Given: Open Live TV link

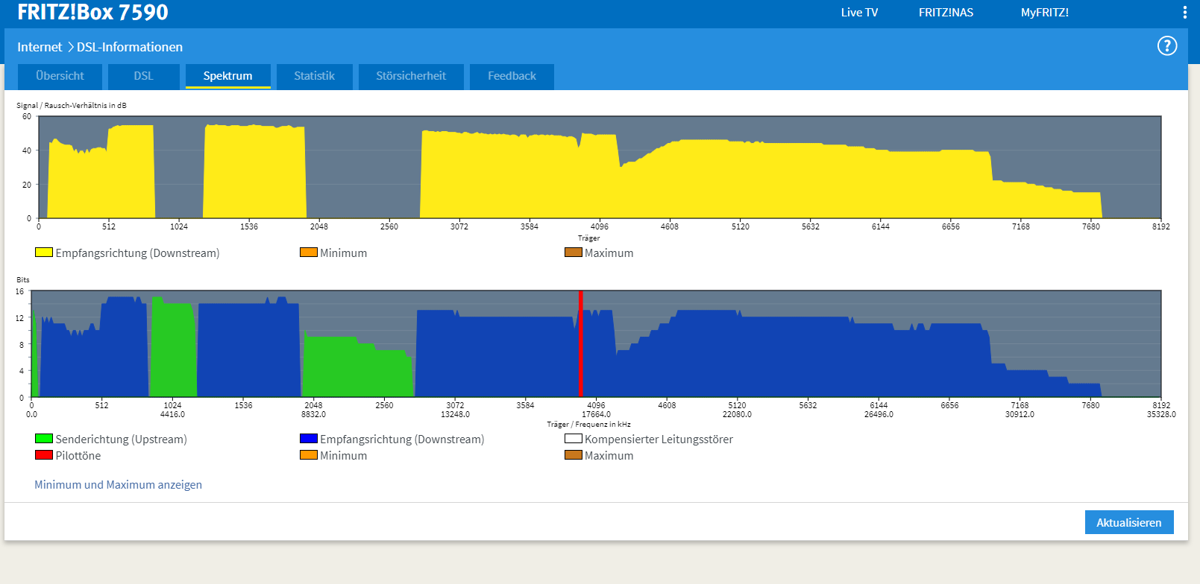Looking at the screenshot, I should 859,13.
